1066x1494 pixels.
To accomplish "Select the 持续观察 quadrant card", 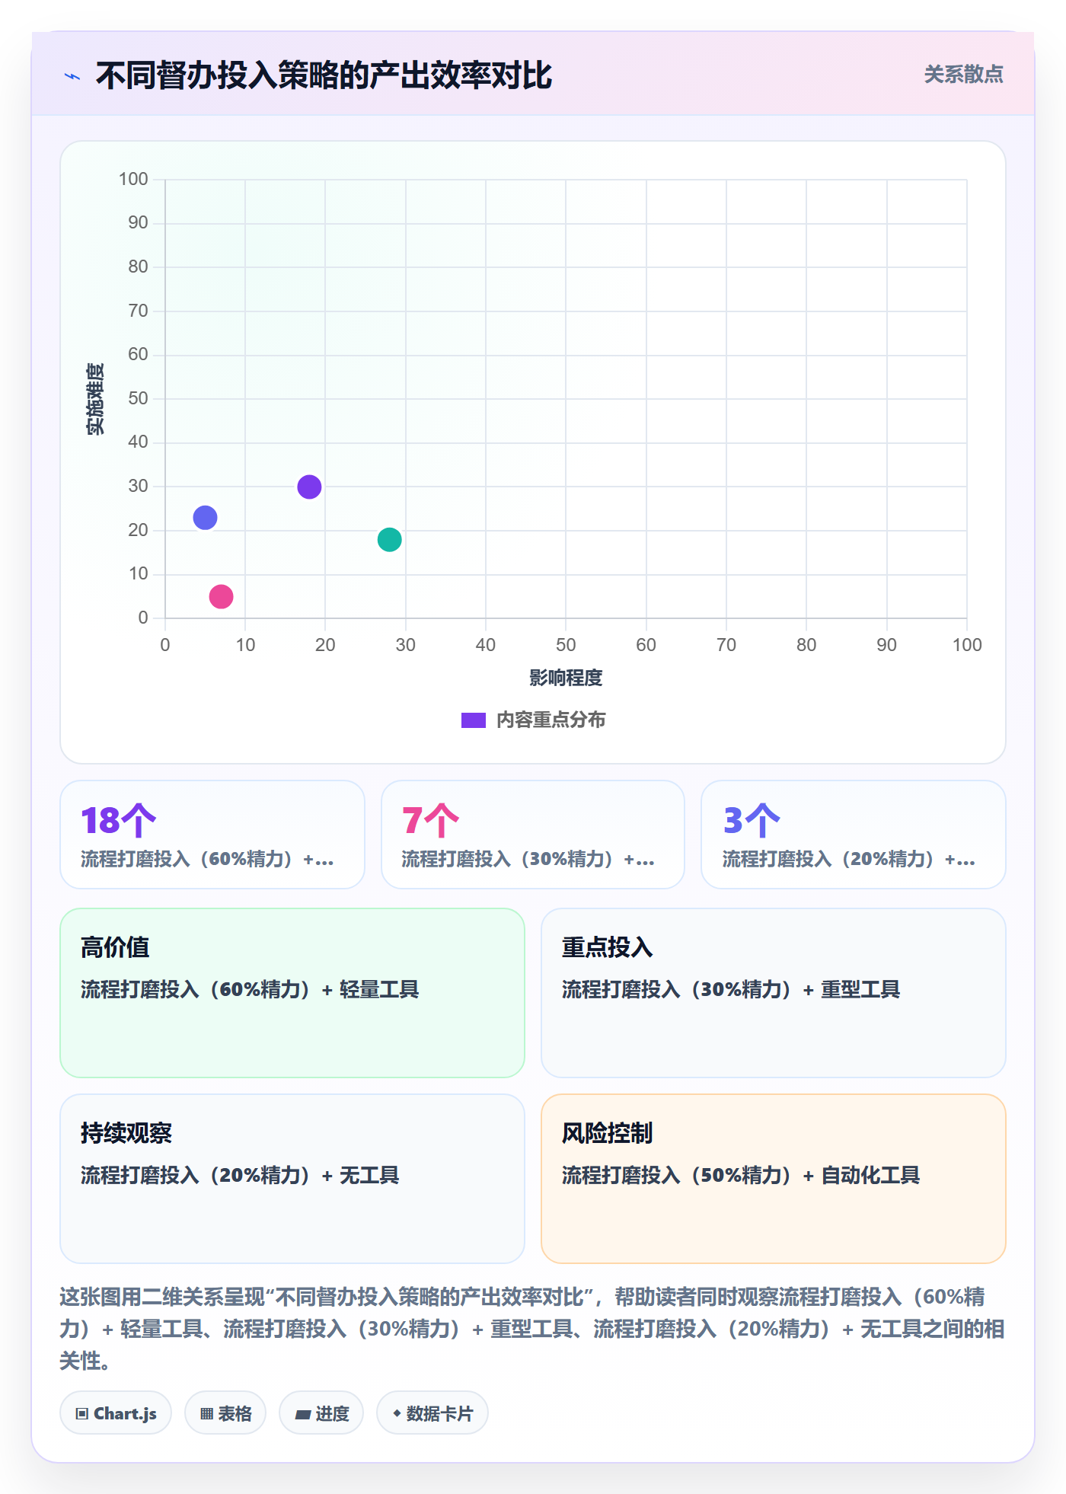I will [292, 1179].
